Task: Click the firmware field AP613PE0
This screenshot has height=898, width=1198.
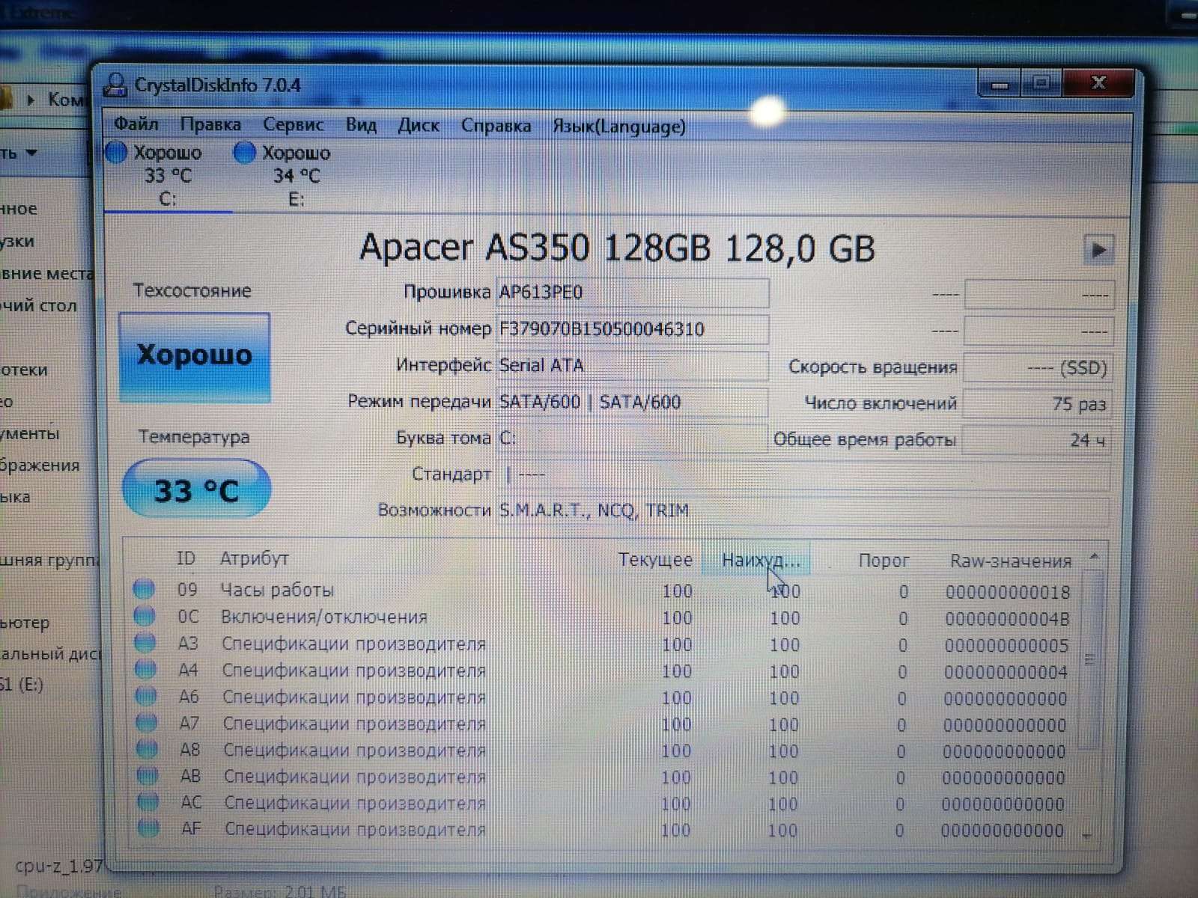Action: pos(632,293)
